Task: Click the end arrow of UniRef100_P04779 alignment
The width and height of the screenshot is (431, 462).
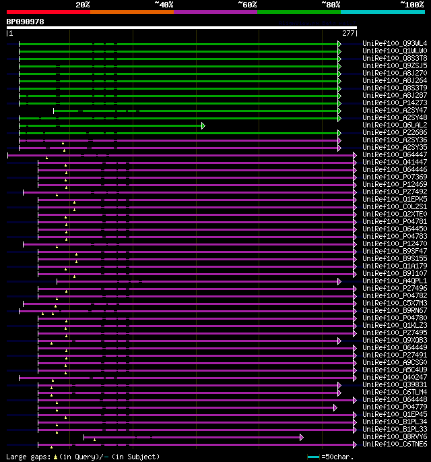Action: point(335,408)
